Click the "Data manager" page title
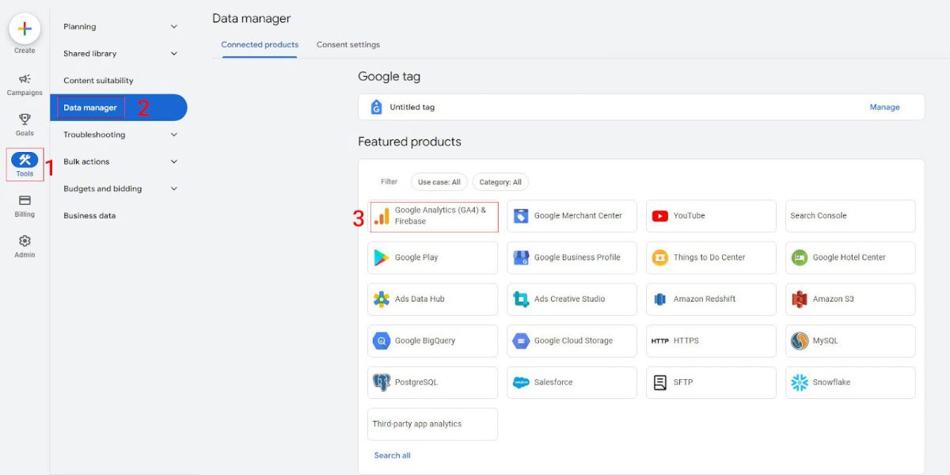Viewport: 950px width, 475px height. point(251,18)
